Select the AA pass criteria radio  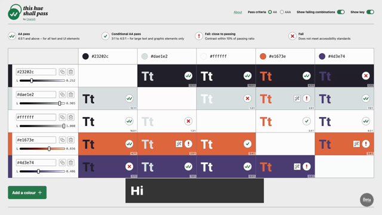tap(270, 12)
